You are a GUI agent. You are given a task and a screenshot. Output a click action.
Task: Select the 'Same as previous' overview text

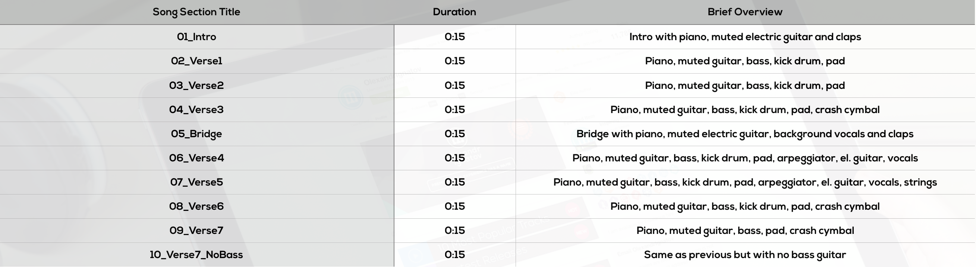click(745, 255)
